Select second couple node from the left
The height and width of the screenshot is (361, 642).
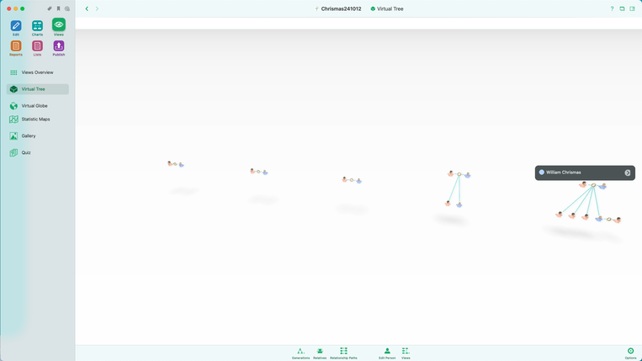pyautogui.click(x=259, y=172)
